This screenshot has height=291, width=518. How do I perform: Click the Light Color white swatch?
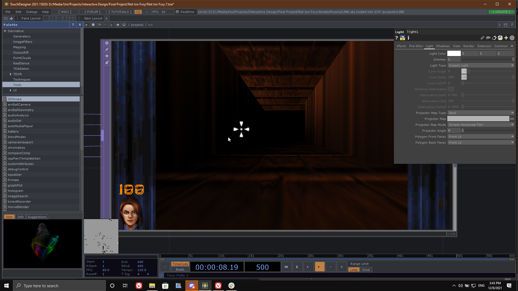coord(454,53)
